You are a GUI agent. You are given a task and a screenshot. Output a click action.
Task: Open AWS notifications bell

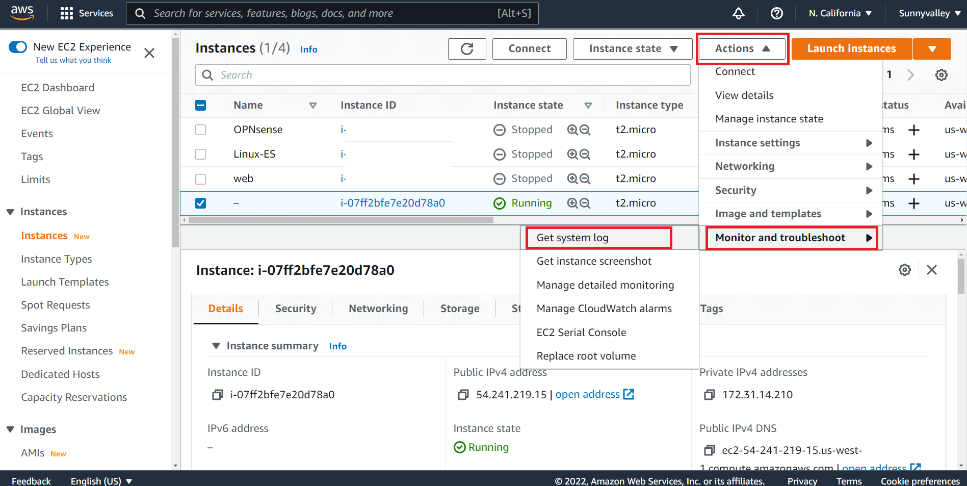tap(738, 13)
